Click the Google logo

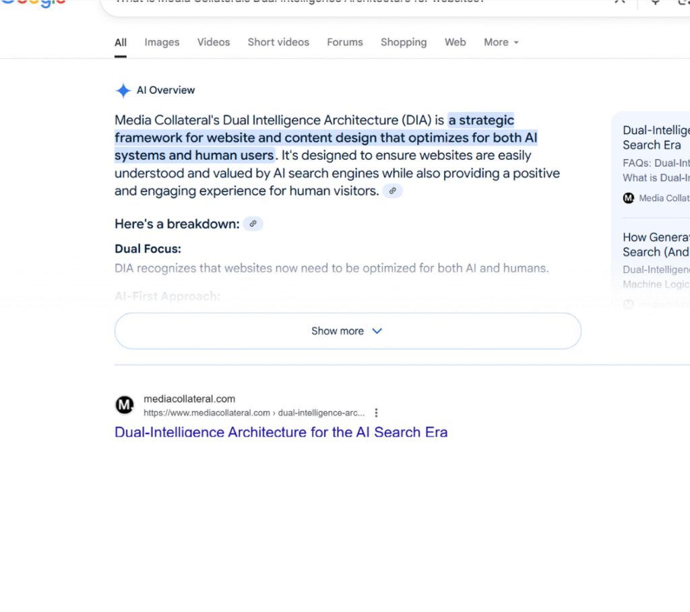point(34,3)
